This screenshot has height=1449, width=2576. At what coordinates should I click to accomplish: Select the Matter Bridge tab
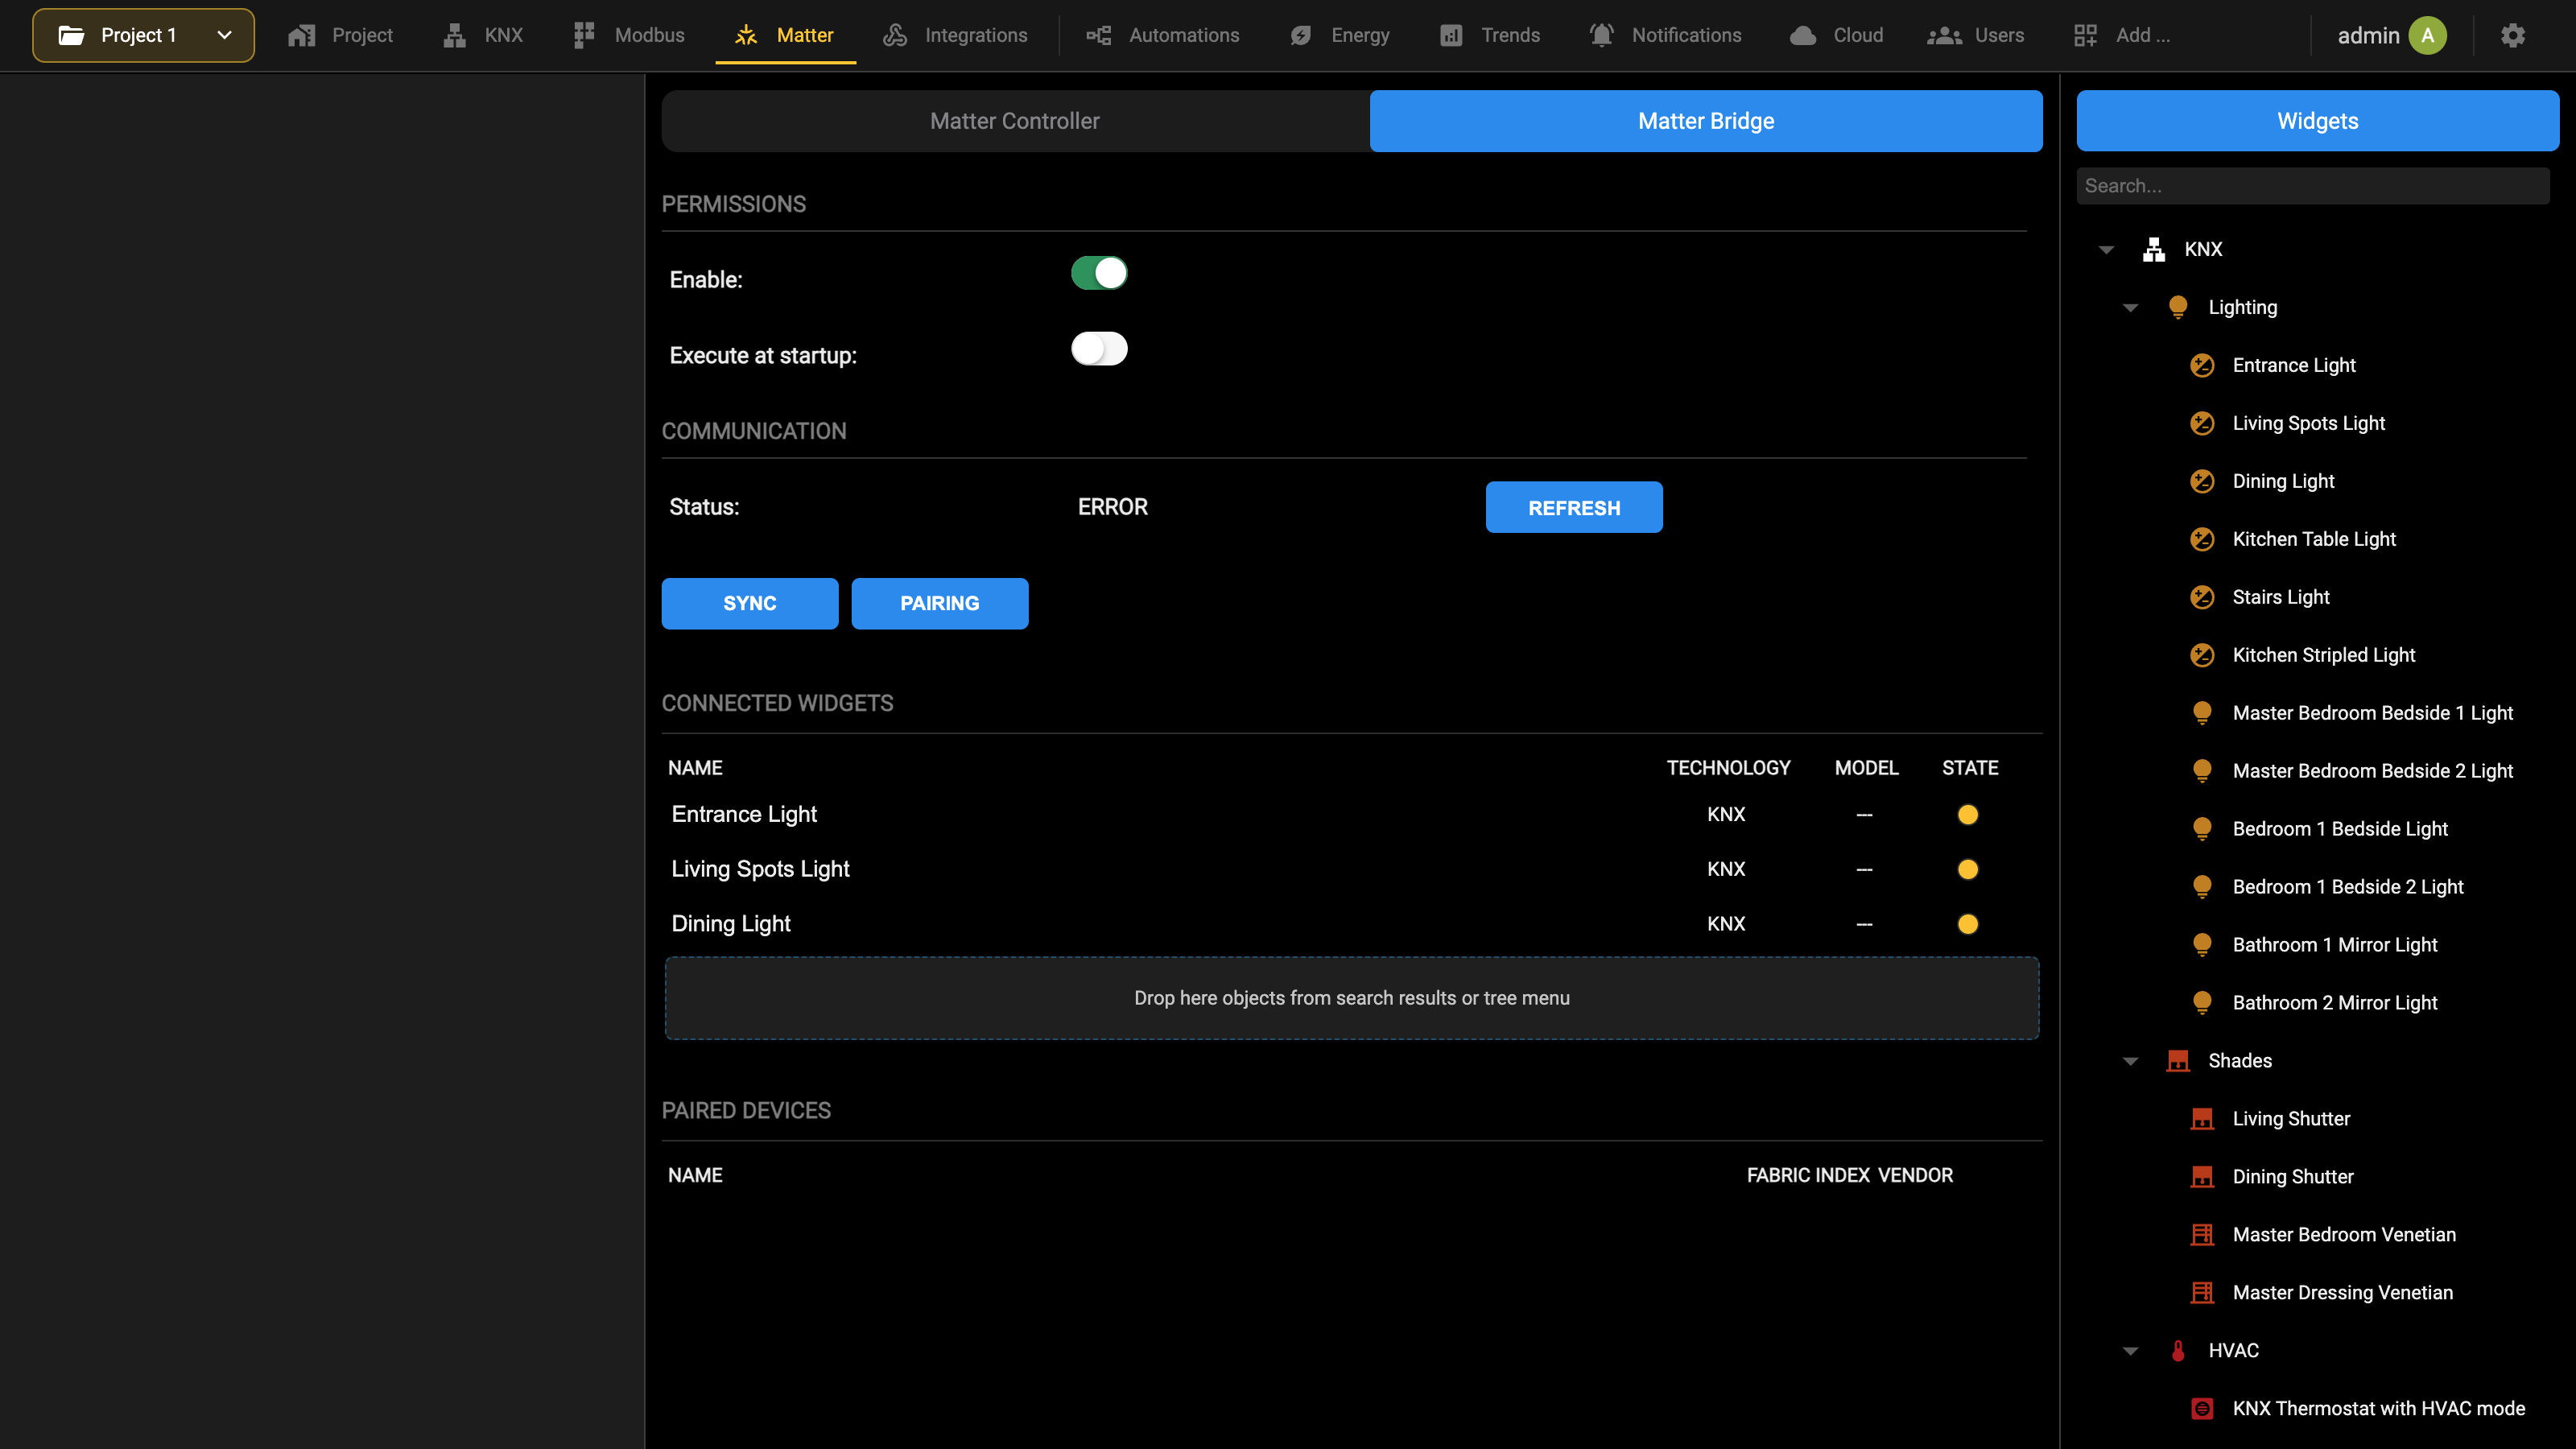[x=1706, y=121]
